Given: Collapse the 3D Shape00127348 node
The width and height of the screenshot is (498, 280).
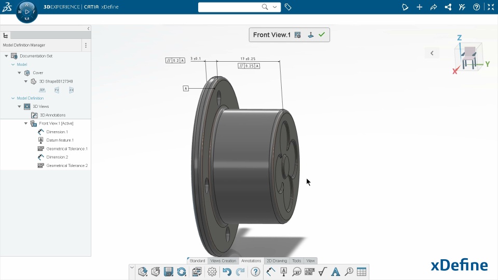Looking at the screenshot, I should (x=26, y=81).
